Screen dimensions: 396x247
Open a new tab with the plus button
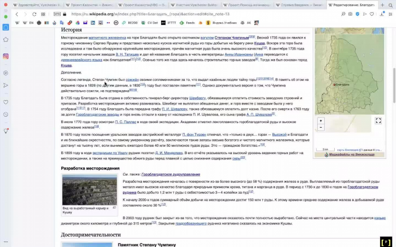[x=382, y=5]
